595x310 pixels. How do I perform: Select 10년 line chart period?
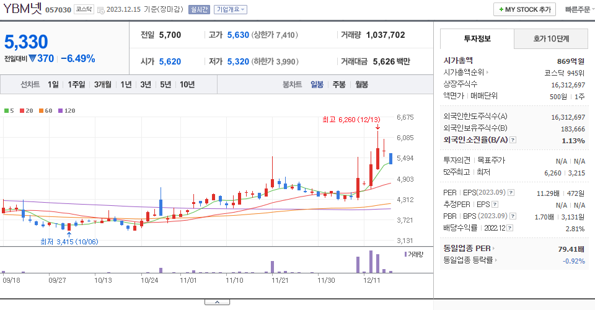coord(187,84)
